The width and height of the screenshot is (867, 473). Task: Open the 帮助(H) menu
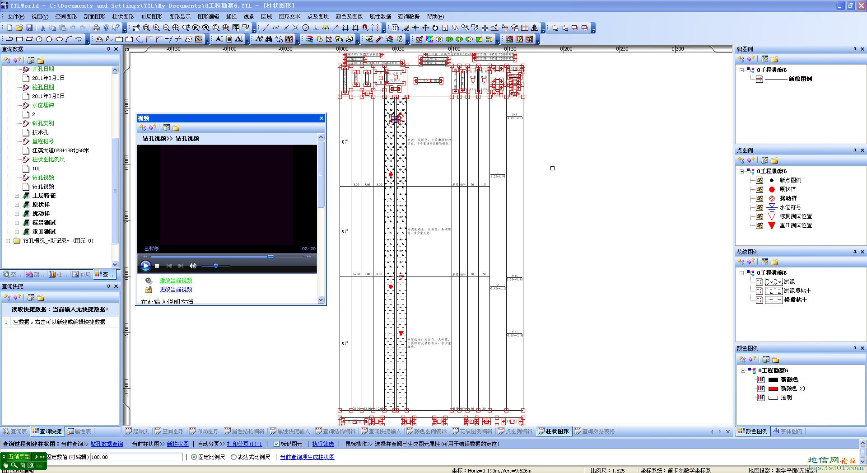[x=435, y=16]
